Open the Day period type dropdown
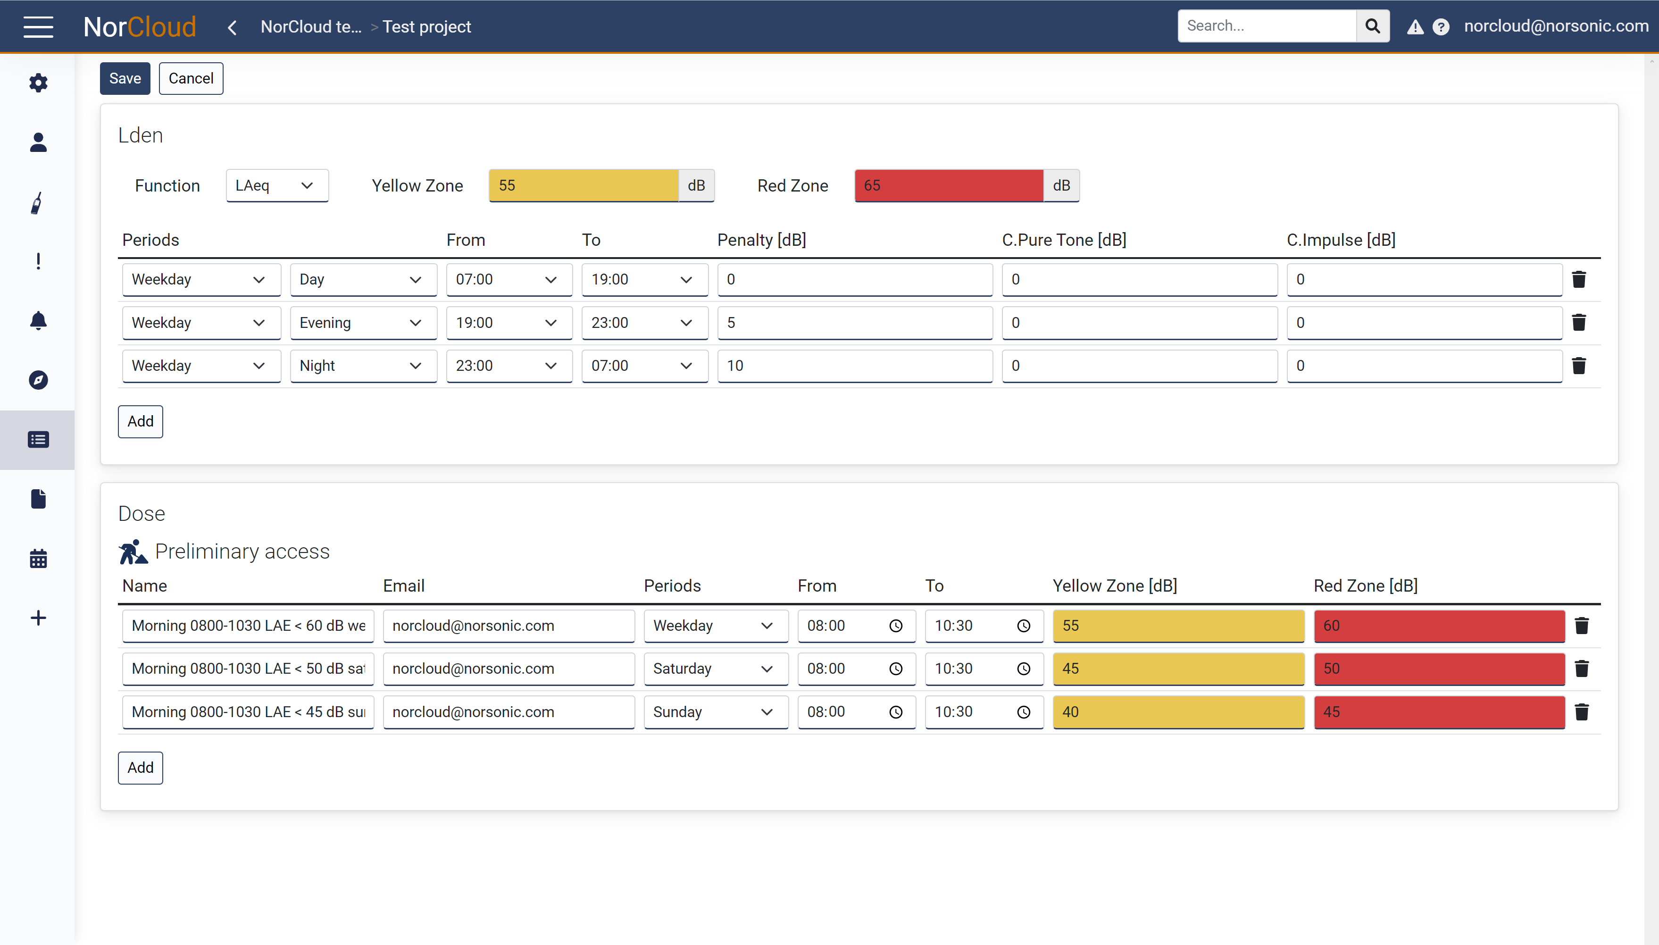This screenshot has height=945, width=1659. tap(363, 279)
